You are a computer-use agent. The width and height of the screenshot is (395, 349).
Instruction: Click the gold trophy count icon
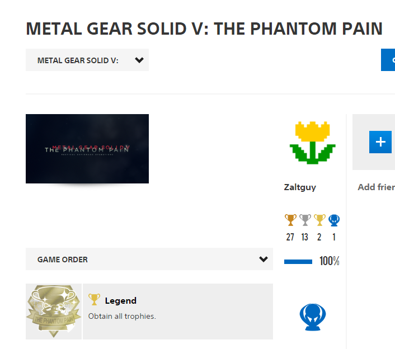point(319,220)
